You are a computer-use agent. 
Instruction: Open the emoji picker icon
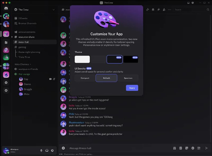point(193,148)
